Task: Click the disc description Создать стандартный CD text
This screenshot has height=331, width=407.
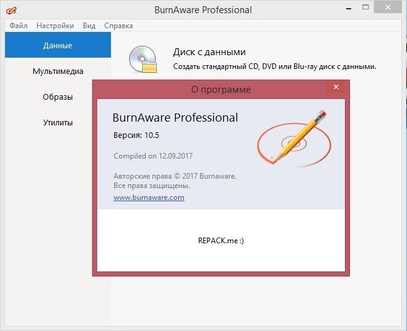Action: (275, 66)
